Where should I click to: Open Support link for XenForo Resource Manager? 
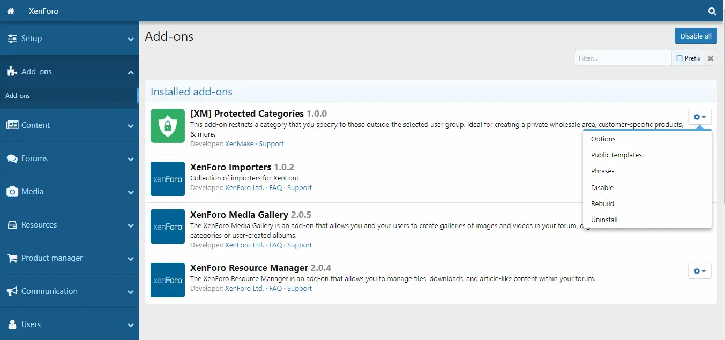point(300,288)
